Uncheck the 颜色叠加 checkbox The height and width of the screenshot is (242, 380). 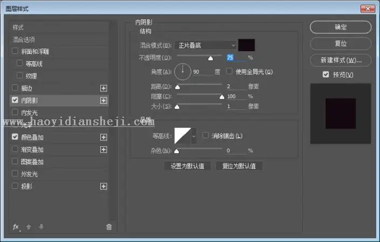(15, 137)
